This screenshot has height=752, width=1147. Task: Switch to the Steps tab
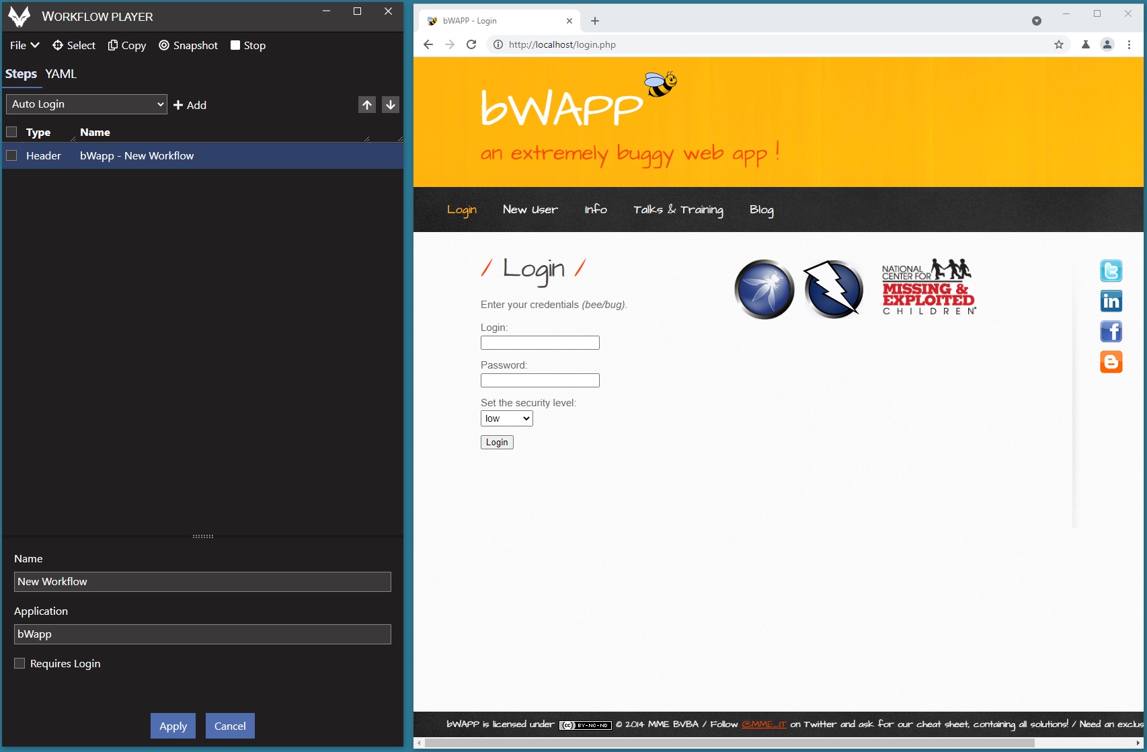click(x=21, y=74)
